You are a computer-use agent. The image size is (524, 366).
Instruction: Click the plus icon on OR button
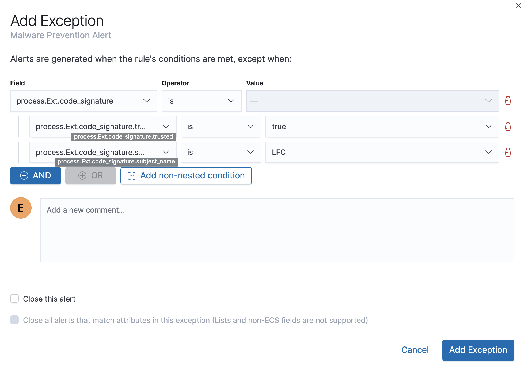pos(82,176)
